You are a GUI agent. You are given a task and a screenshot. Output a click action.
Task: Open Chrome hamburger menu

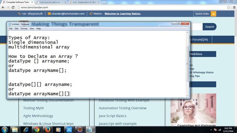point(234,7)
